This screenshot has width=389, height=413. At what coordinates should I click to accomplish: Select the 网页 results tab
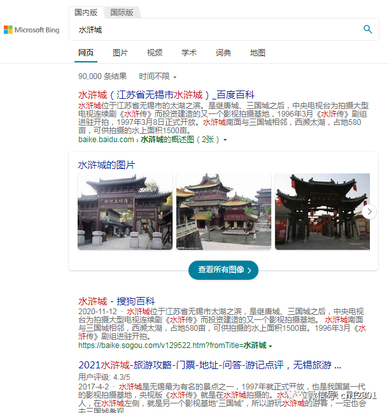[86, 53]
